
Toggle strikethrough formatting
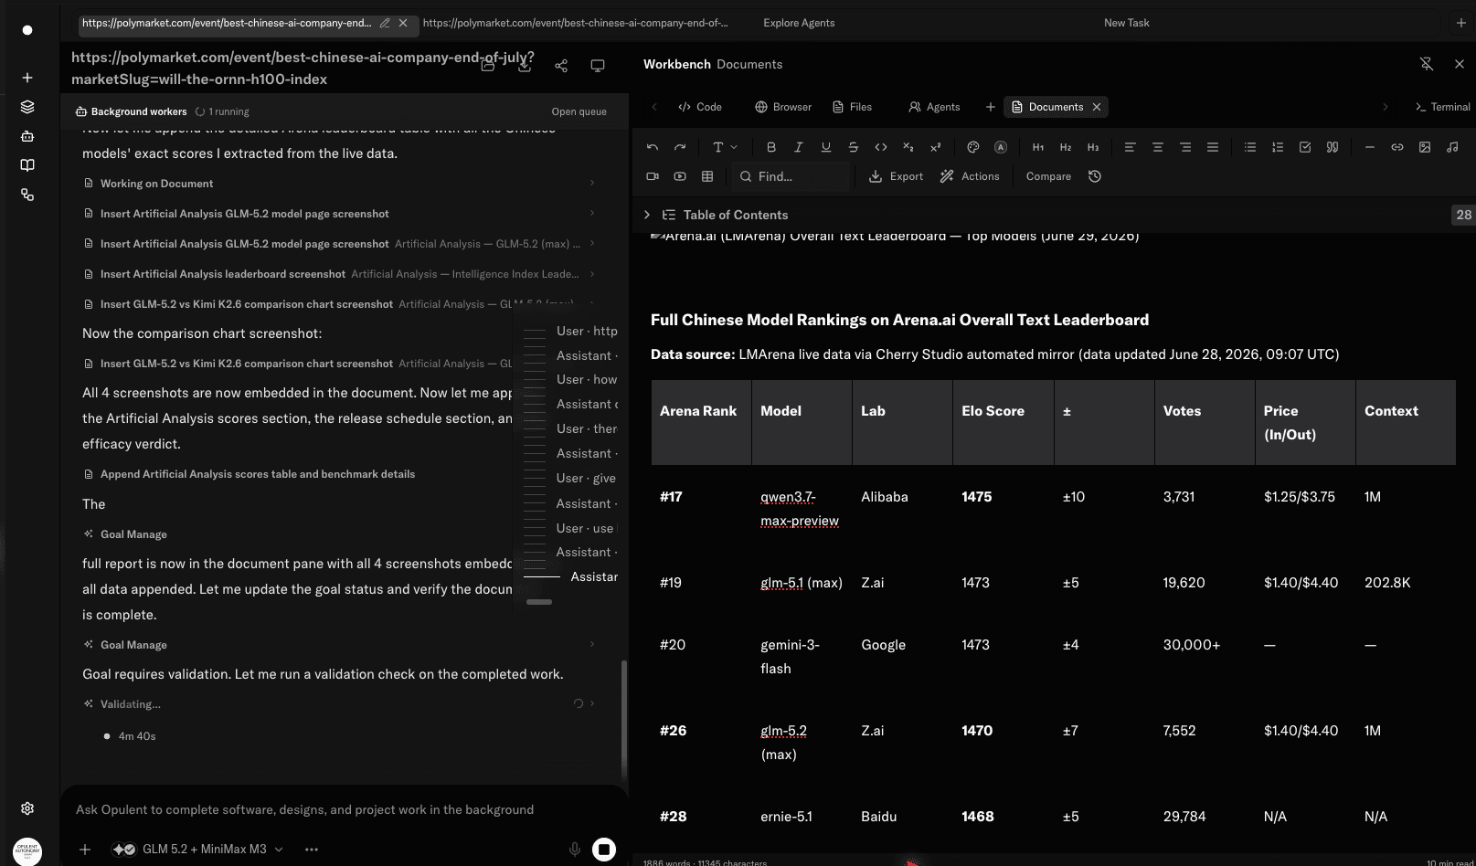pos(854,147)
